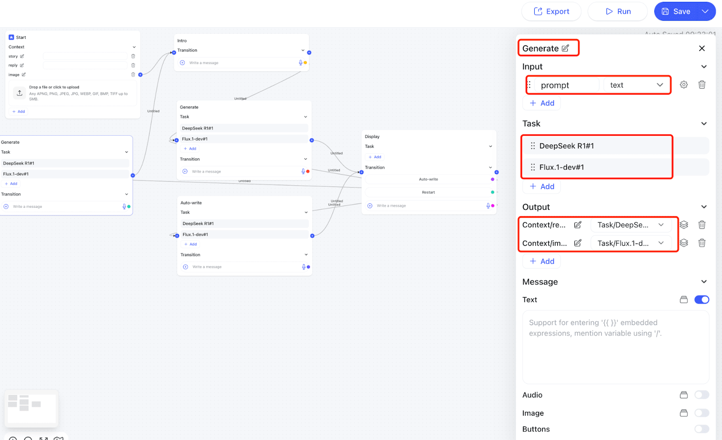
Task: Disable the Text message toggle
Action: (702, 300)
